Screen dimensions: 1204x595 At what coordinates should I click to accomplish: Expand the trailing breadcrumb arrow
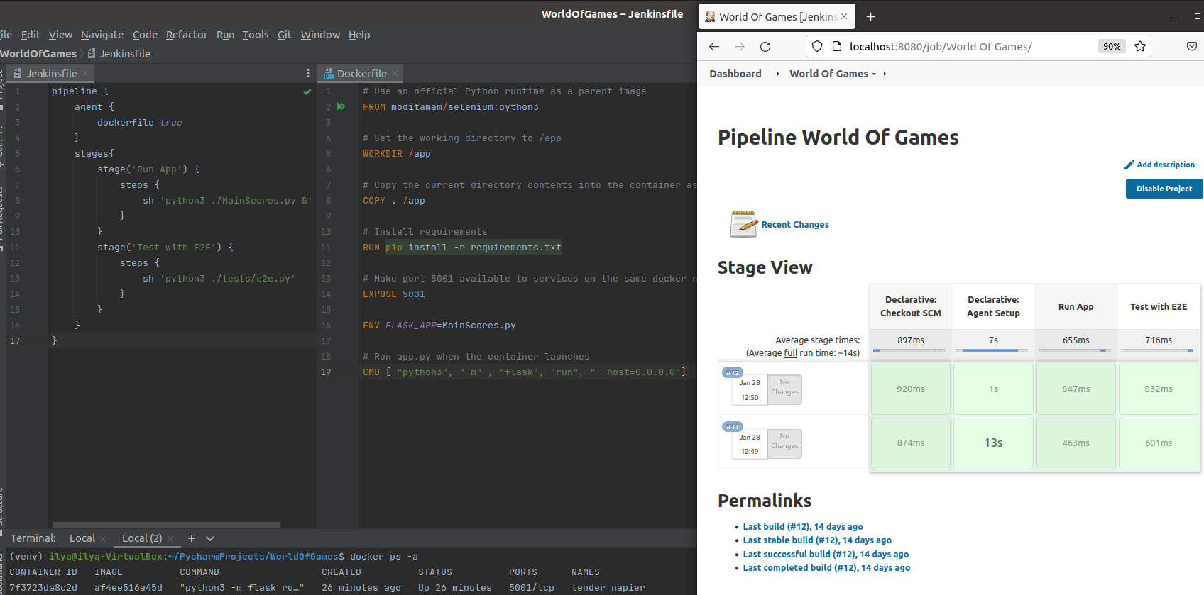(885, 74)
